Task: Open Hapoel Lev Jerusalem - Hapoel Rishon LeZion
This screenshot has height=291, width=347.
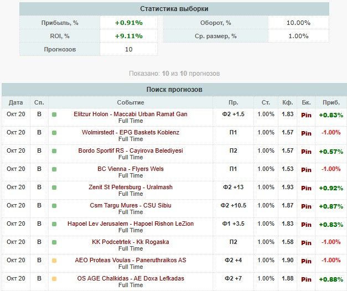Action: 131,224
